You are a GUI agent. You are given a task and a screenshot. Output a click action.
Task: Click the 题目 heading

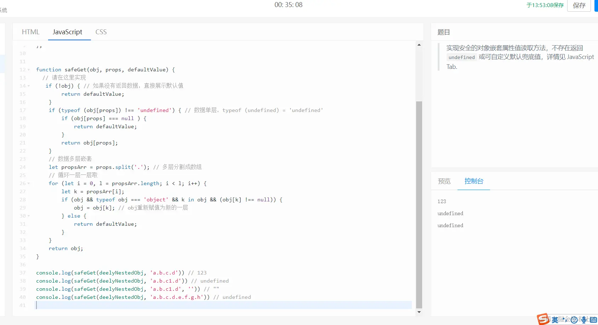444,32
